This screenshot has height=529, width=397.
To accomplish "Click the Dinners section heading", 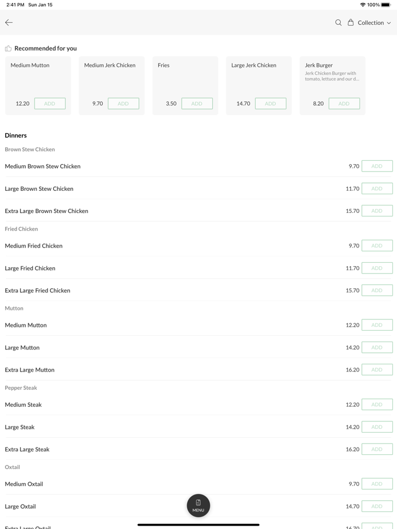I will (15, 135).
